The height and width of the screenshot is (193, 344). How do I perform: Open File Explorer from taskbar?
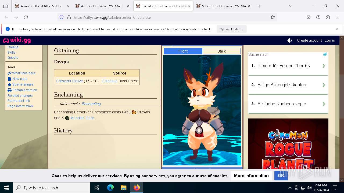pos(123,188)
